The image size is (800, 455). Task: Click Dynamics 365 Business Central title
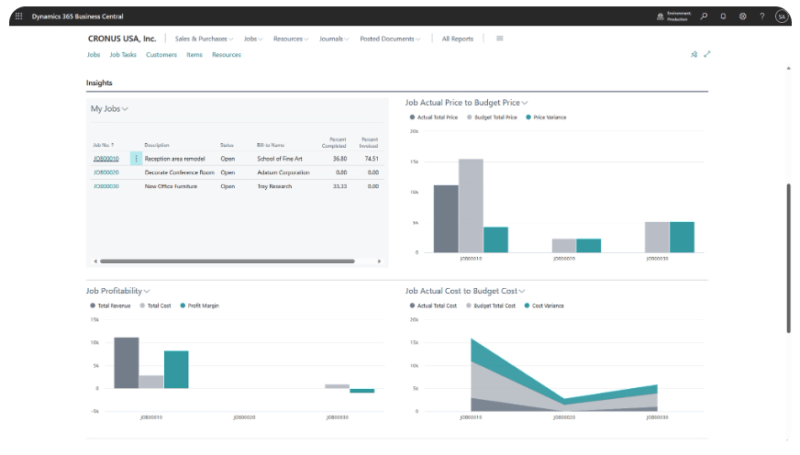click(x=78, y=17)
